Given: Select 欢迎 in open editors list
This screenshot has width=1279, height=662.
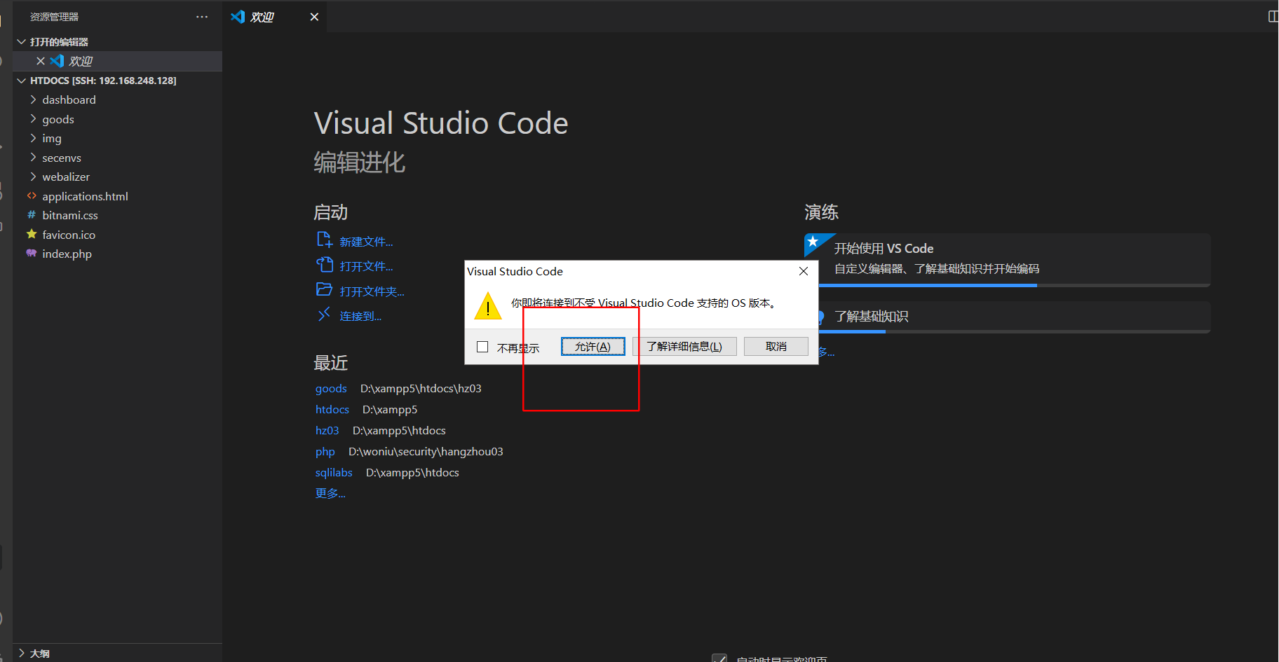Looking at the screenshot, I should (117, 61).
